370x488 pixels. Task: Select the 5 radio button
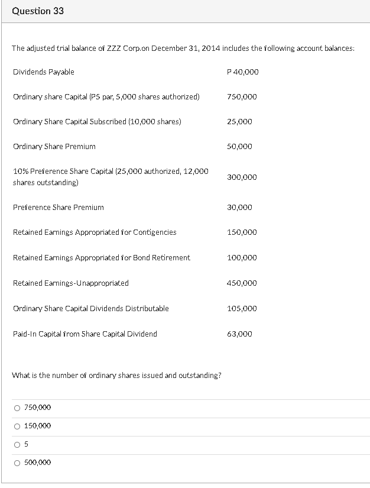[x=18, y=444]
